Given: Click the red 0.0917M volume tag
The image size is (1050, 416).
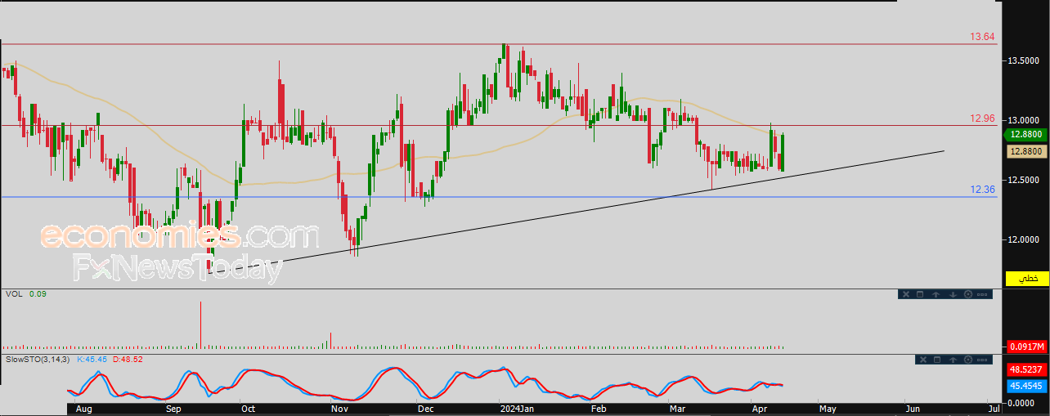Looking at the screenshot, I should coord(1026,347).
